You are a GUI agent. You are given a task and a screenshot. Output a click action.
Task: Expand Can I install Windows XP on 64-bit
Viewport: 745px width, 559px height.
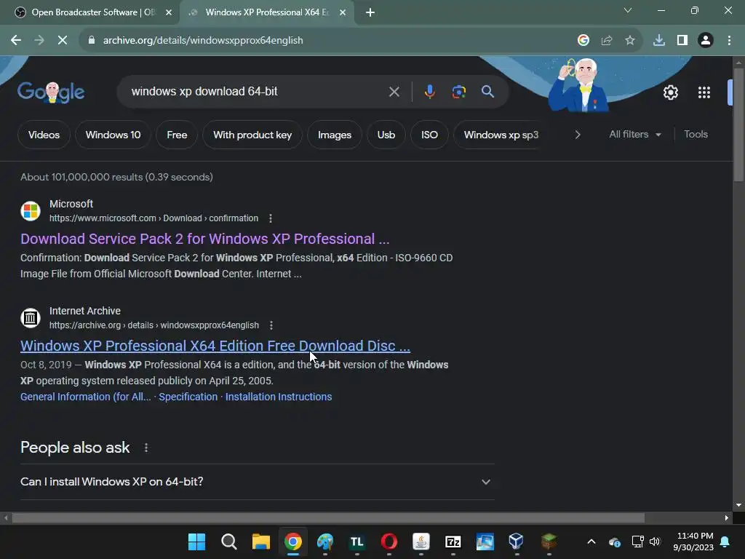(x=258, y=482)
